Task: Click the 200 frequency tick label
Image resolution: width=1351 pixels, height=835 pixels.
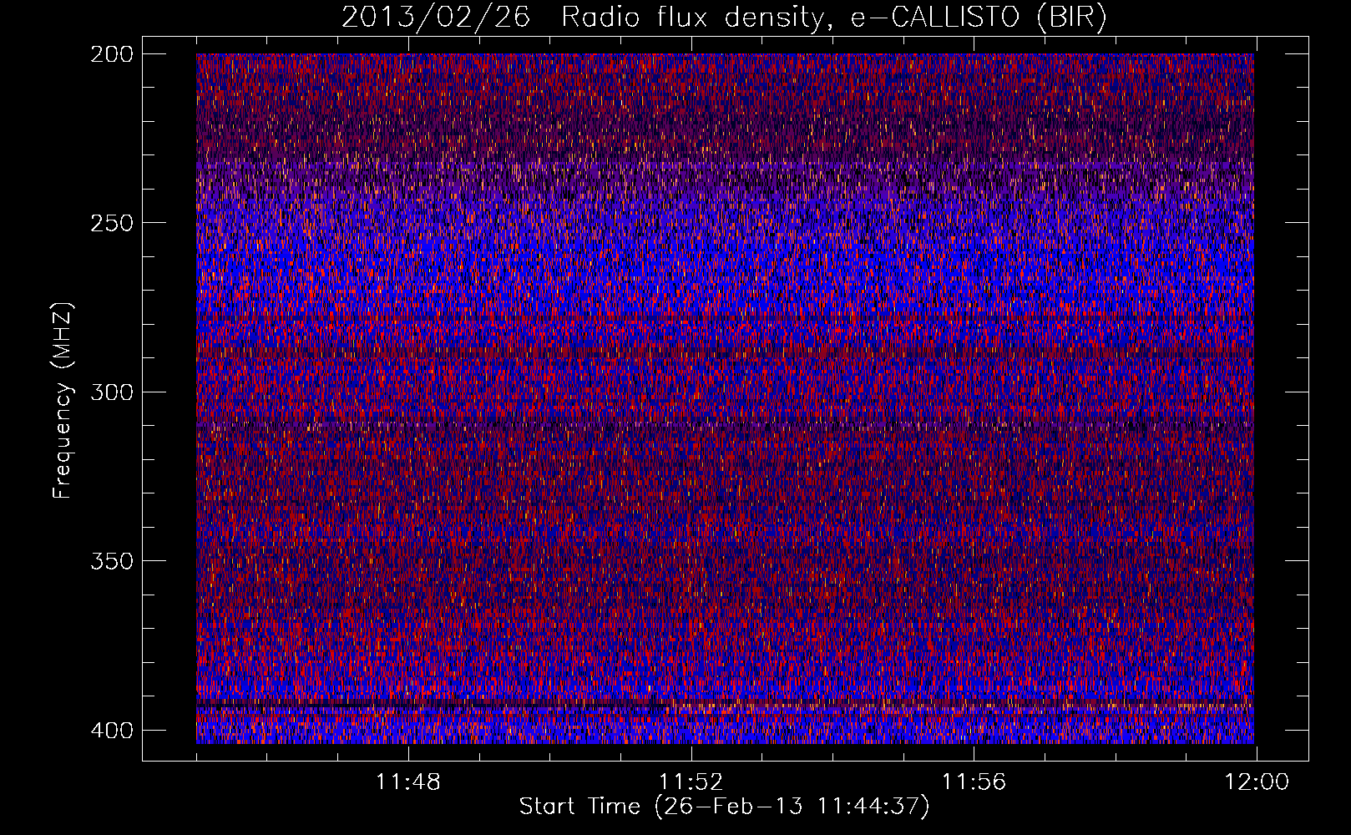Action: [x=111, y=54]
